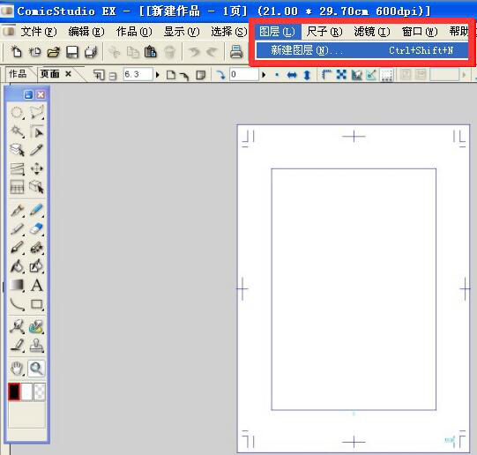Flip view horizontally with blue arrow
Image resolution: width=477 pixels, height=455 pixels.
(x=292, y=75)
